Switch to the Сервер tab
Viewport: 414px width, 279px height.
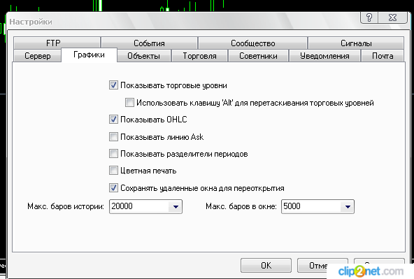coord(37,56)
